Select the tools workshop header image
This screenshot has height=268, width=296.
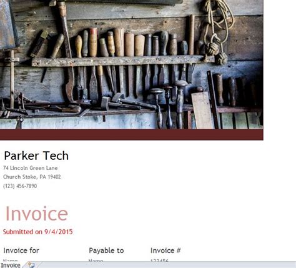[x=132, y=64]
